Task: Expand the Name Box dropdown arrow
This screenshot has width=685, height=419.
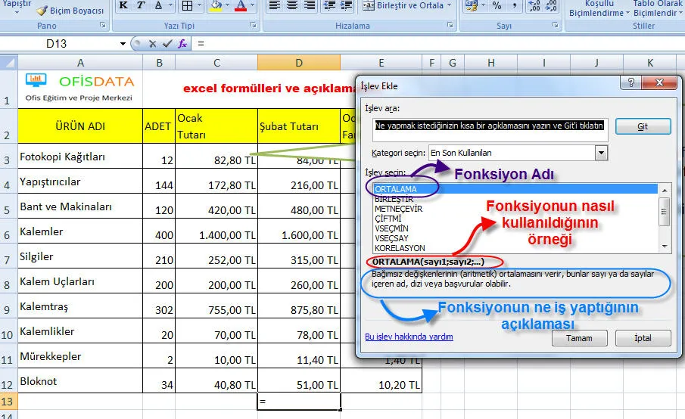Action: (x=123, y=44)
